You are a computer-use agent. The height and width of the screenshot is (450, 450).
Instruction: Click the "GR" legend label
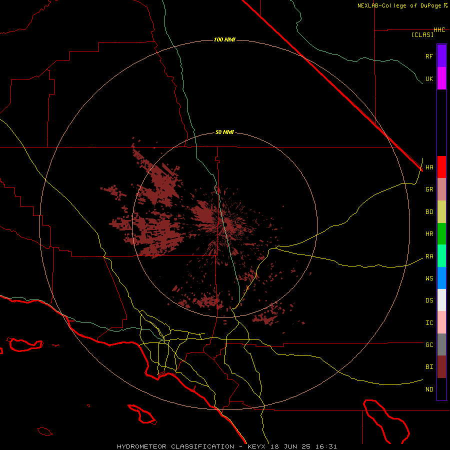click(x=429, y=189)
